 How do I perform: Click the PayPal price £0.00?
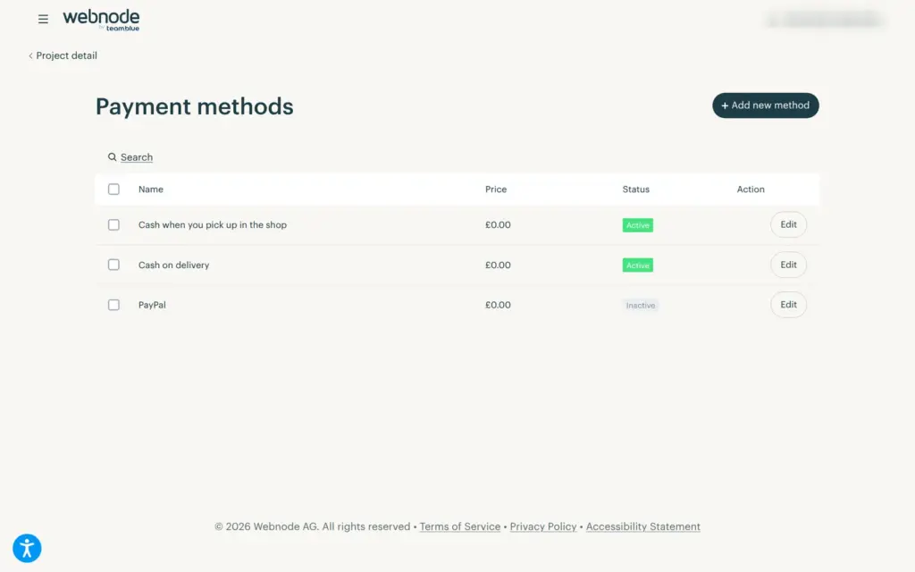click(498, 305)
